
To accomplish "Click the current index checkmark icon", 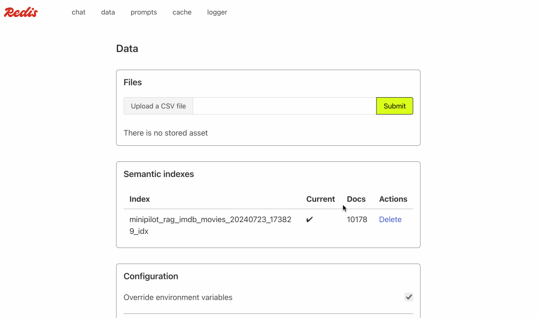I will [310, 220].
